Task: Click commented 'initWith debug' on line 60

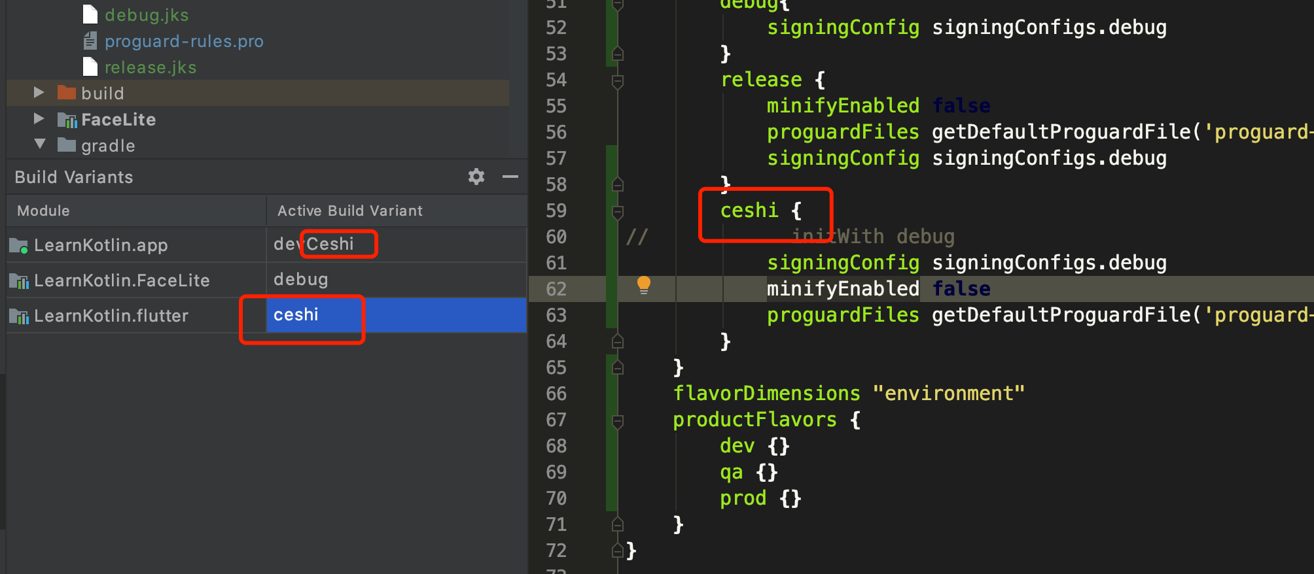Action: [873, 237]
